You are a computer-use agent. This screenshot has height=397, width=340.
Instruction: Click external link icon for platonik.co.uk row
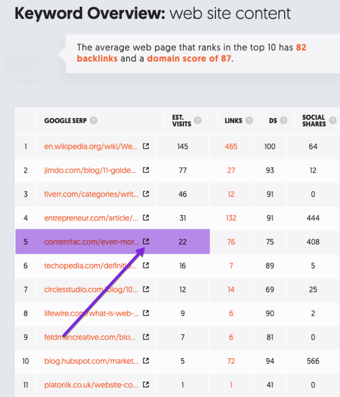click(x=146, y=385)
